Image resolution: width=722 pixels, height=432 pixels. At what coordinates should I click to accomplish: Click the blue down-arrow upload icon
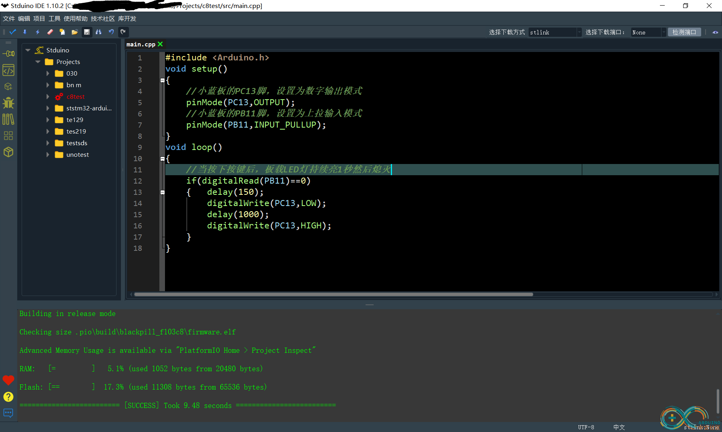[x=25, y=32]
